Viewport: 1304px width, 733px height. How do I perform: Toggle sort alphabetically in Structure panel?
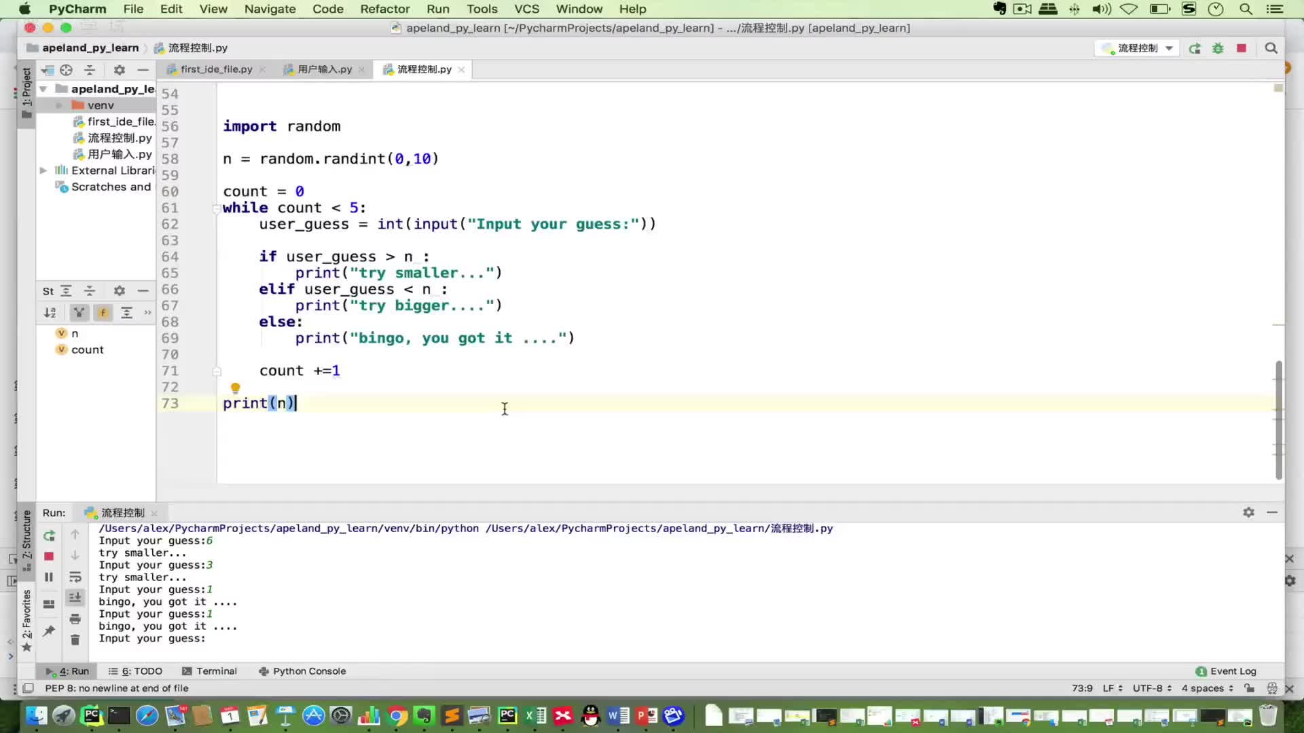point(50,313)
